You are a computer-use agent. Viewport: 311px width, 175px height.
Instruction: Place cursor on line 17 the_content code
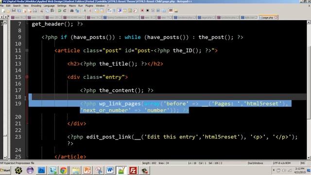tap(117, 90)
